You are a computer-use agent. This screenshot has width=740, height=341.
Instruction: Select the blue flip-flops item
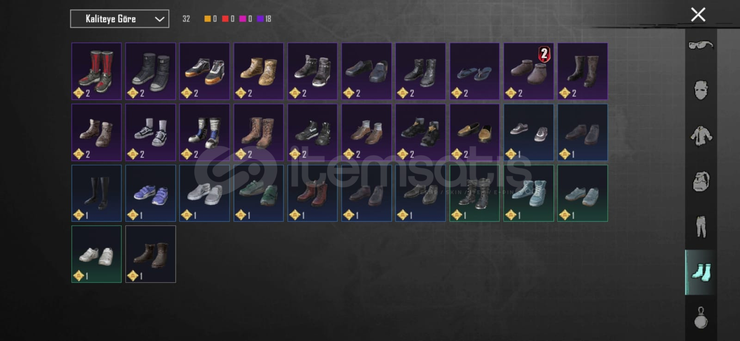coord(475,71)
